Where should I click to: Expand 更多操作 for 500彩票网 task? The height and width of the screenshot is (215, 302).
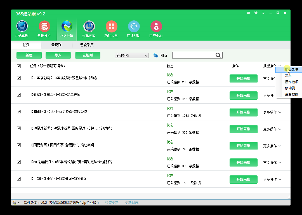(x=272, y=163)
